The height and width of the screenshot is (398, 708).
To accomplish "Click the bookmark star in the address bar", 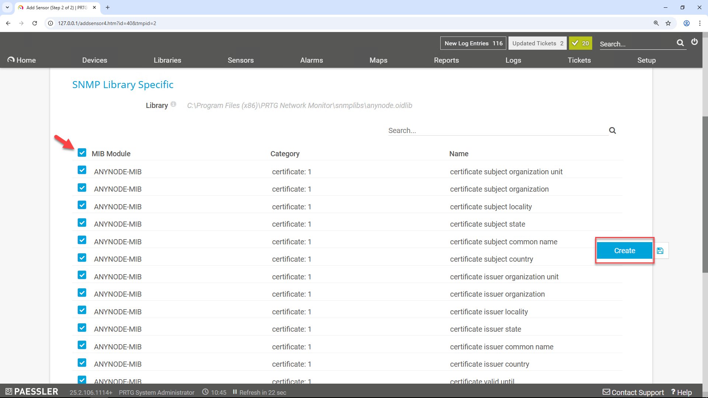I will 669,23.
